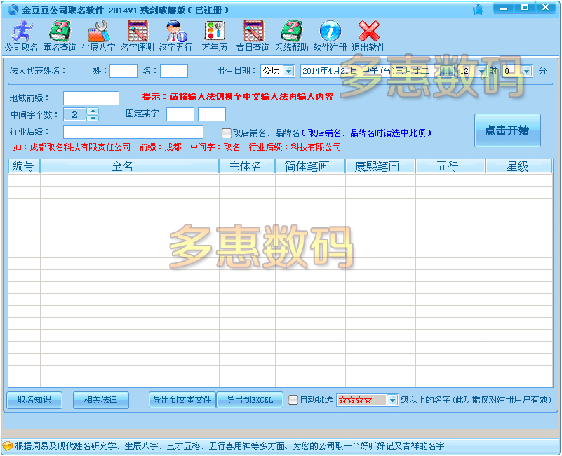Click the 行业后缀 industry suffix input field
Image resolution: width=562 pixels, height=456 pixels.
click(133, 132)
